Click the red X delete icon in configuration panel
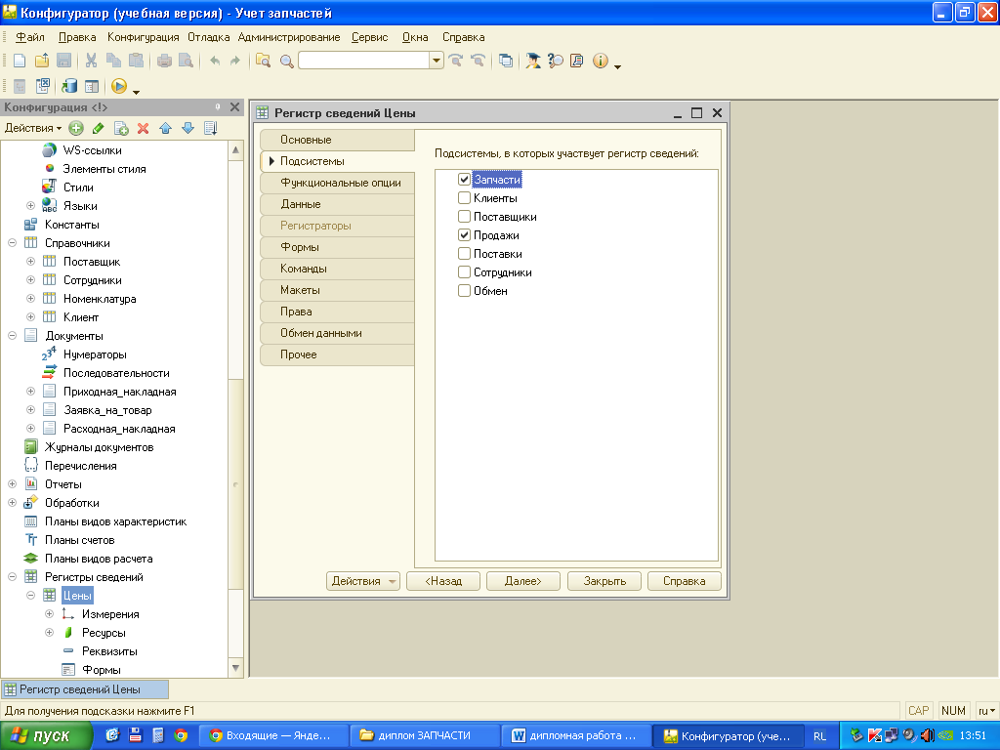1000x750 pixels. 143,128
